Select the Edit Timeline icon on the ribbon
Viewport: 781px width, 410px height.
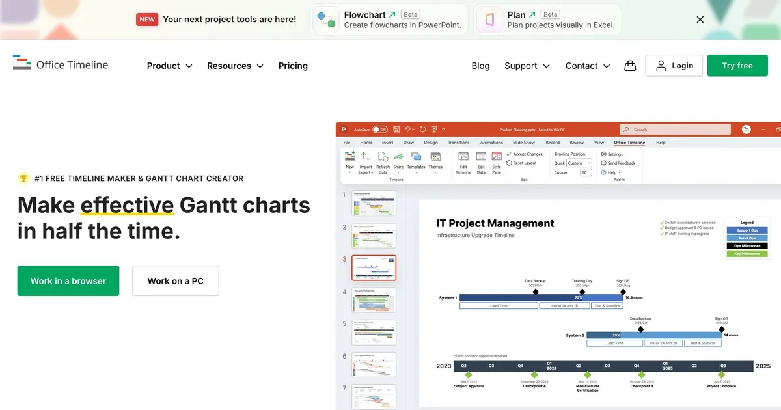click(x=463, y=158)
